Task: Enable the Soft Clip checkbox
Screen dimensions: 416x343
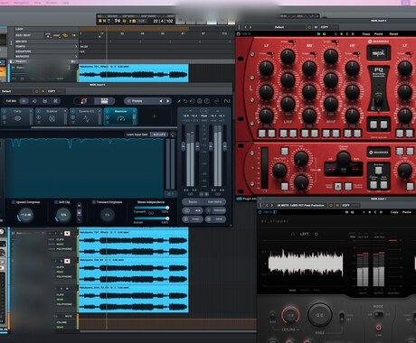Action: click(56, 202)
